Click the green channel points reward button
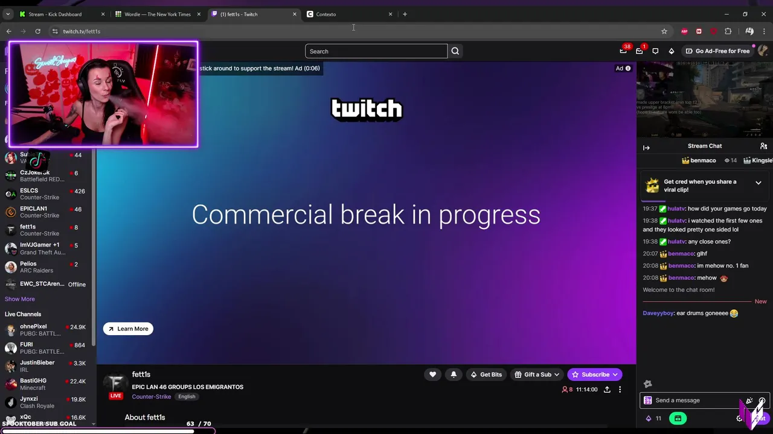 coord(678,418)
